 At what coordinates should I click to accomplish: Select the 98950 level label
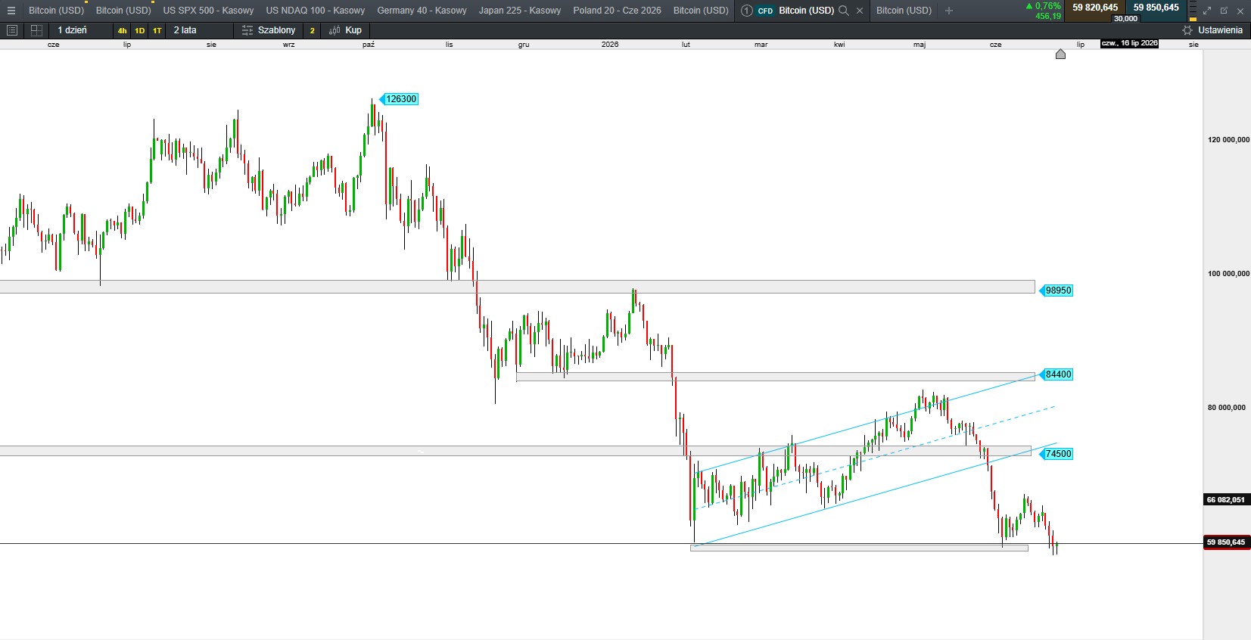point(1058,290)
